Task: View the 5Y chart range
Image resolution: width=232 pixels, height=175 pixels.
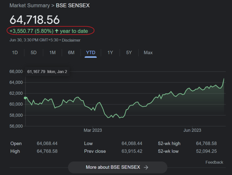Action: [129, 52]
